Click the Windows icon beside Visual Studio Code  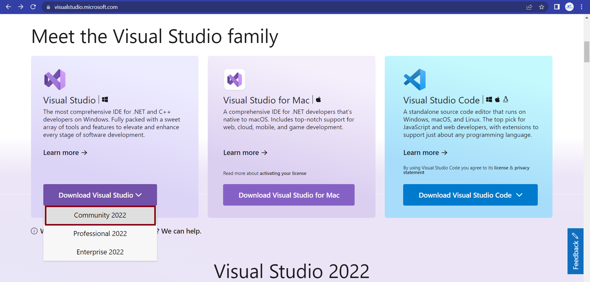click(489, 99)
